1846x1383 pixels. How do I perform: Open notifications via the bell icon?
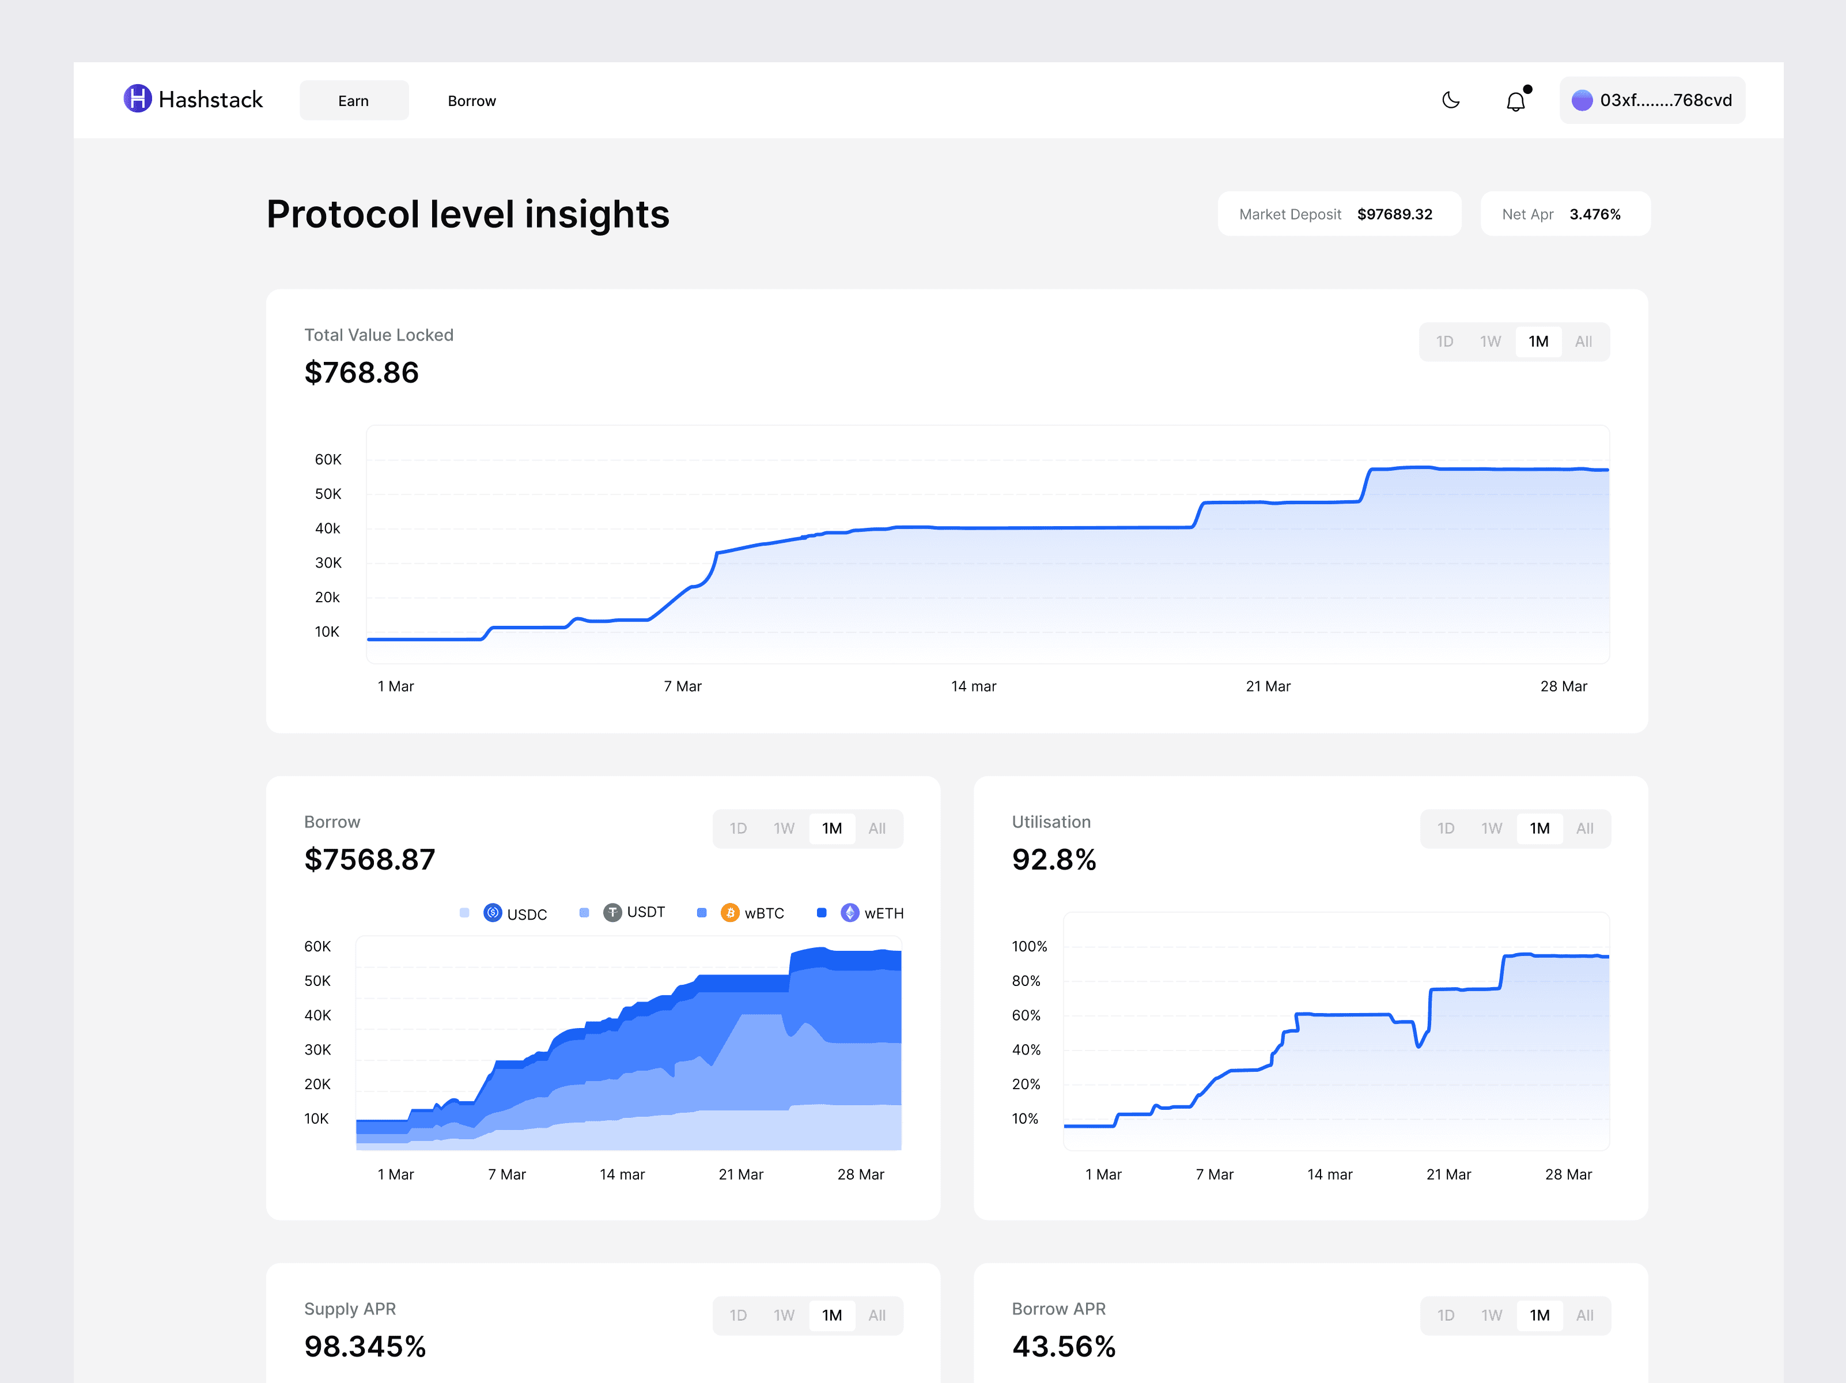[1515, 102]
